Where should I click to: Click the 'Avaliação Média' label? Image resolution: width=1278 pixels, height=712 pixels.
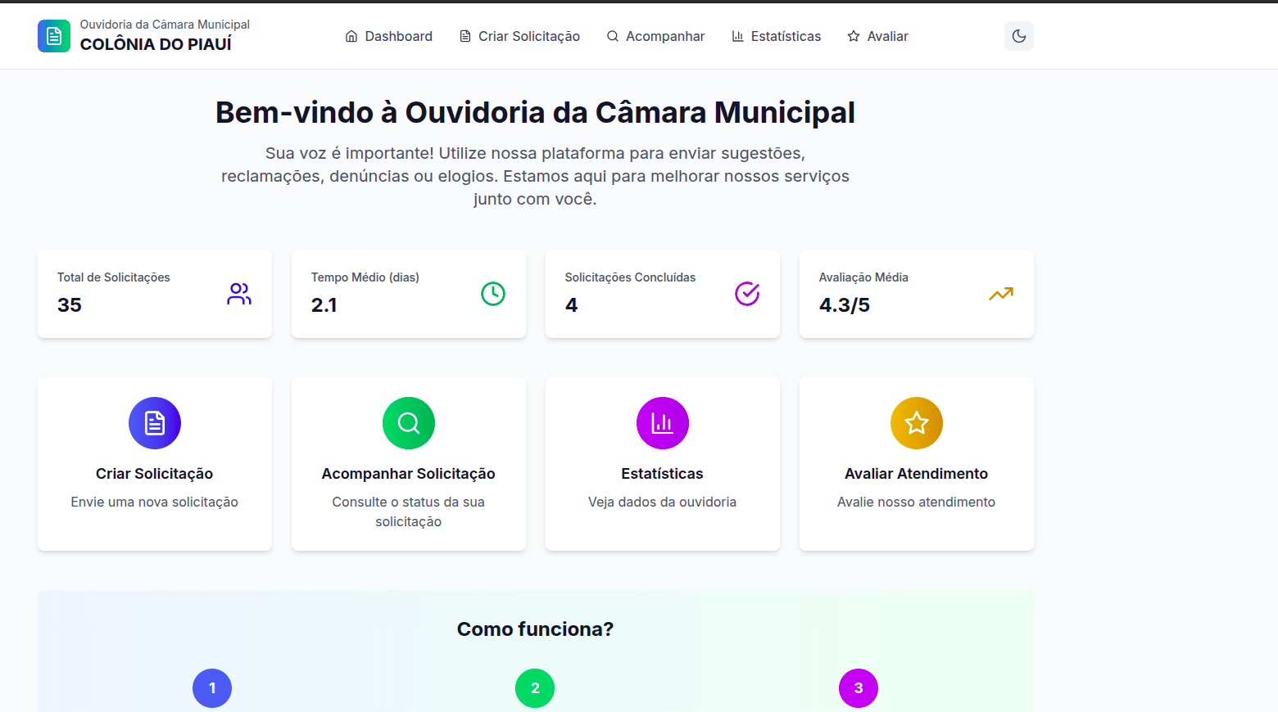863,277
